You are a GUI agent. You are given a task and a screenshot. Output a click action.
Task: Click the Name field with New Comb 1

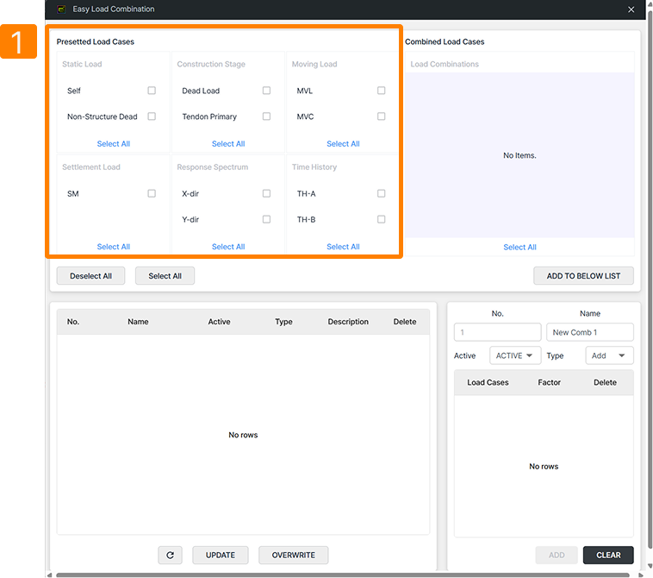589,332
